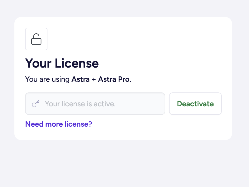
Task: Click the word Astra before the plus sign
Action: click(81, 79)
